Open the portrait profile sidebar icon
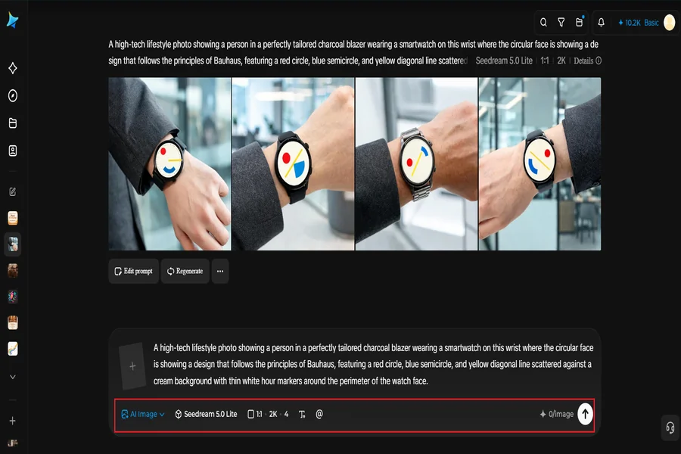Screen dimensions: 681x454 13,151
